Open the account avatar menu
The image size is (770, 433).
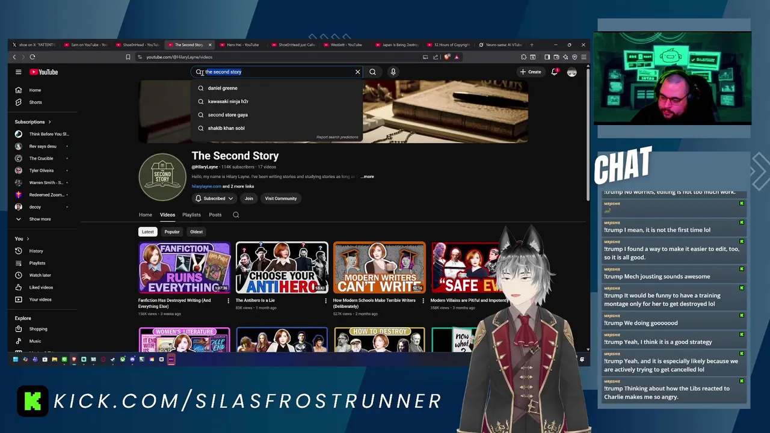572,72
